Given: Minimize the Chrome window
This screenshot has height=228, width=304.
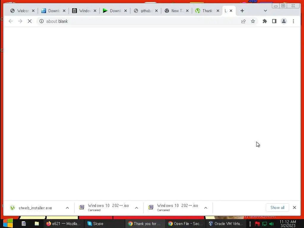Looking at the screenshot, I should click(276, 6).
